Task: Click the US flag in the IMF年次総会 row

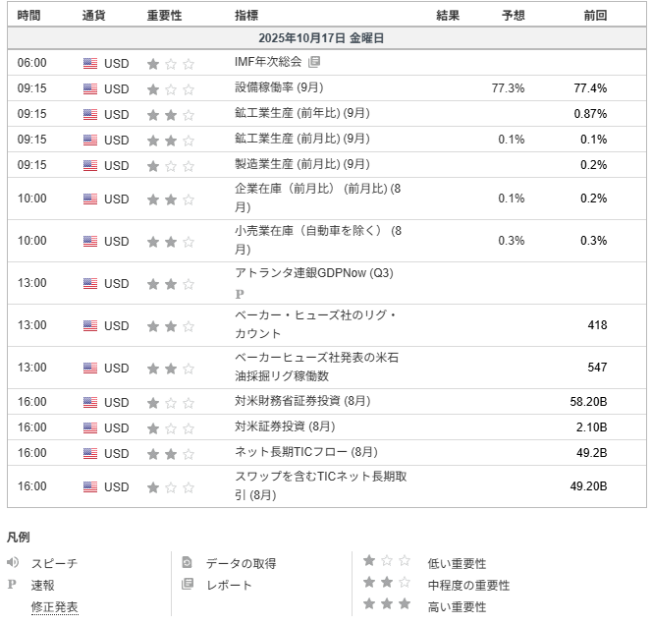Action: click(90, 63)
